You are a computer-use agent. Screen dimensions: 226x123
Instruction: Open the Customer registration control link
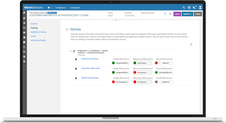click(x=91, y=68)
